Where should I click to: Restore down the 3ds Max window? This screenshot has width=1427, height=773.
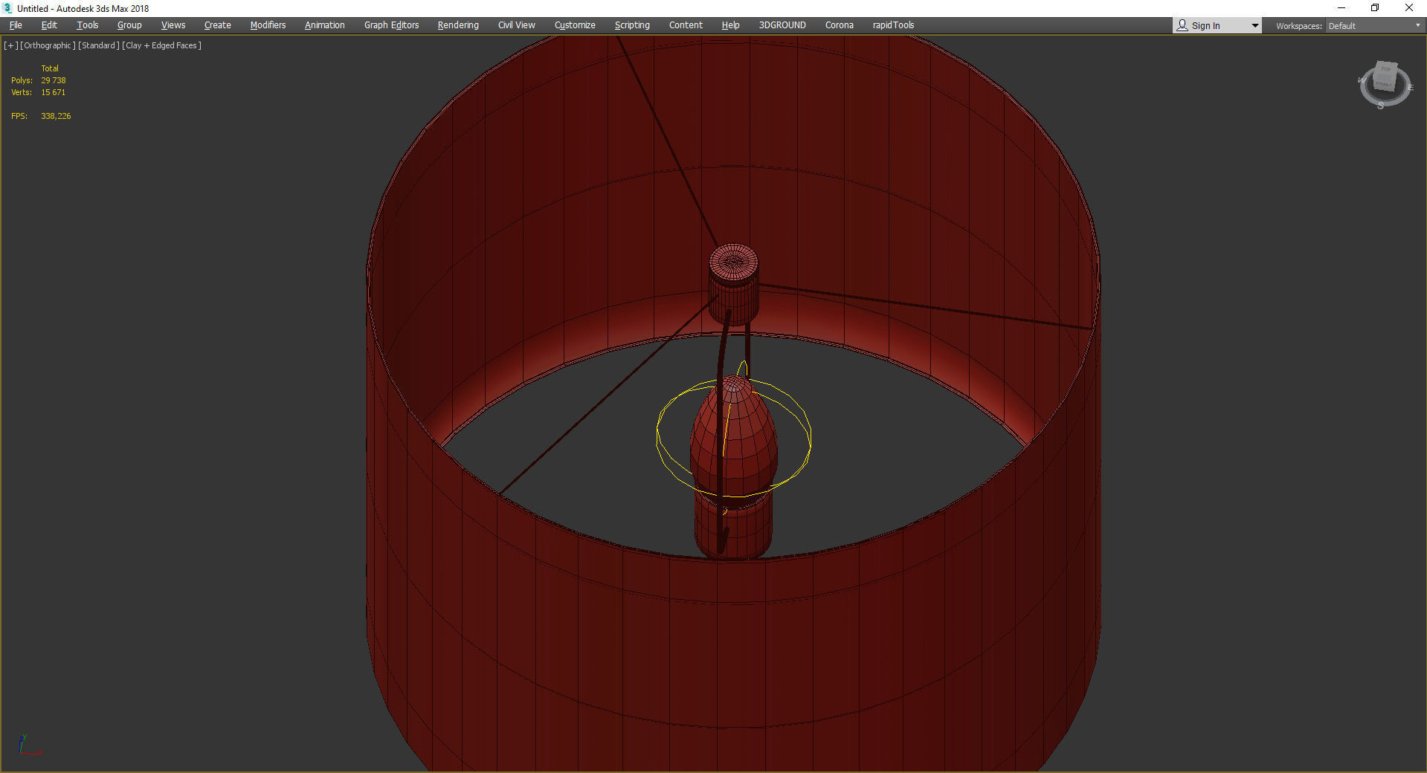click(x=1375, y=8)
